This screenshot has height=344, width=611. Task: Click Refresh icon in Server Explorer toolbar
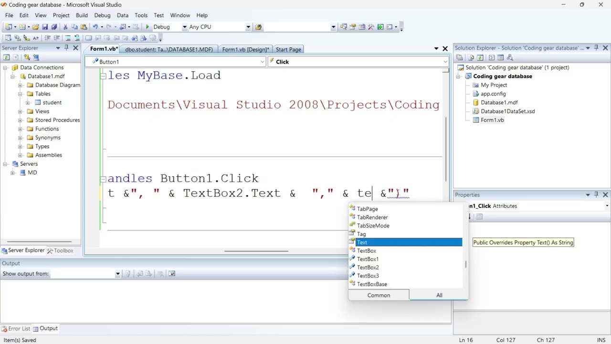(6, 57)
